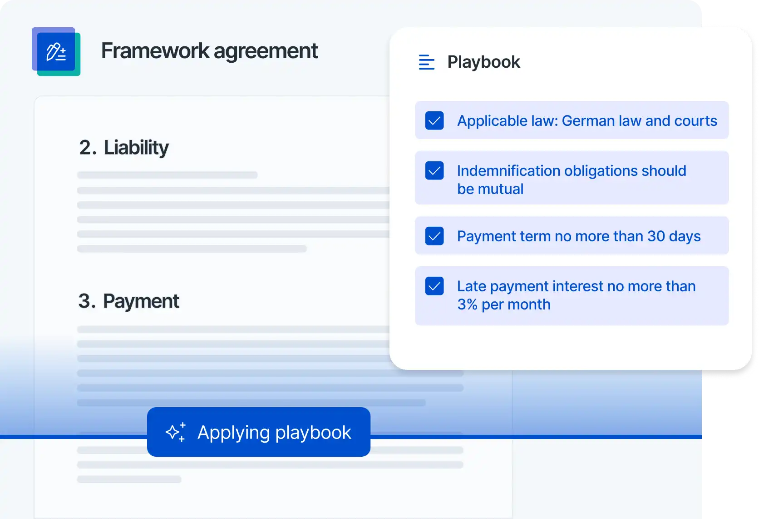
Task: Uncheck the mutual indemnification obligations checkbox
Action: tap(434, 171)
